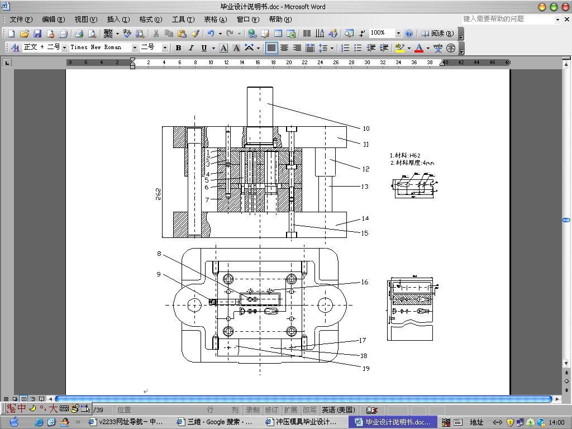
Task: Apply a bulleted list
Action: pyautogui.click(x=358, y=48)
